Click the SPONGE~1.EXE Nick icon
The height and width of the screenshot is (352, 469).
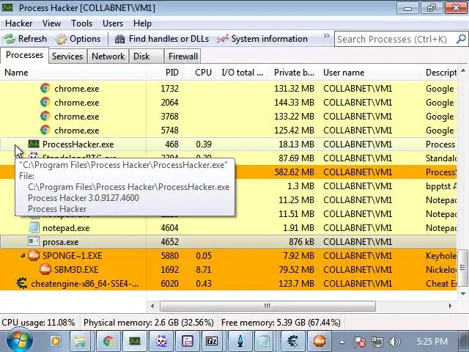34,256
